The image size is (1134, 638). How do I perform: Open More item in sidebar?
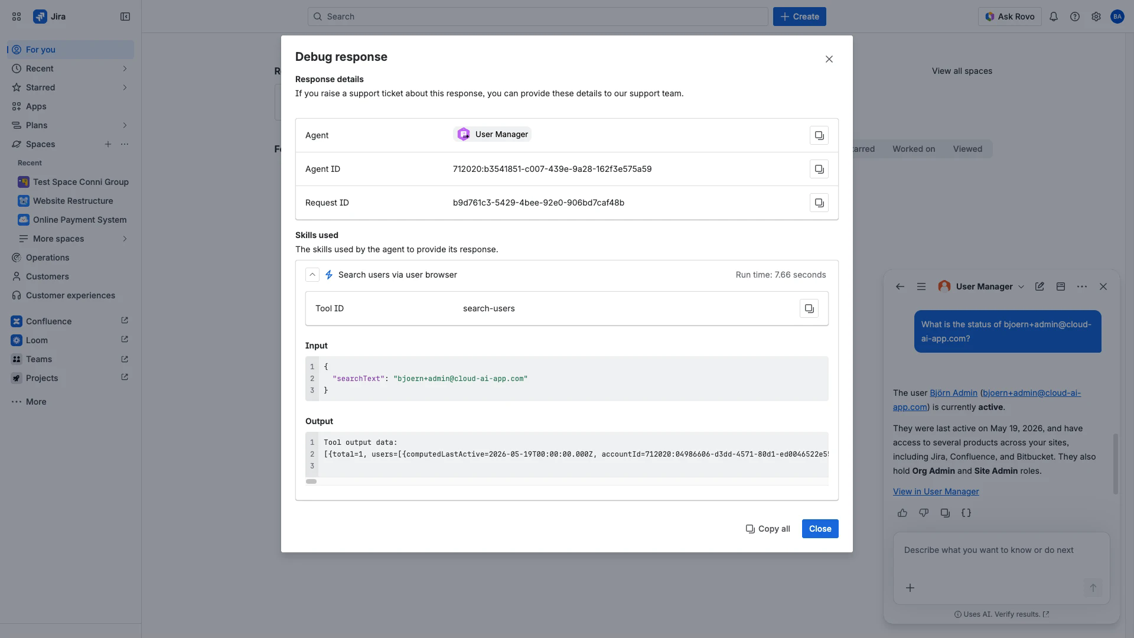(71, 402)
